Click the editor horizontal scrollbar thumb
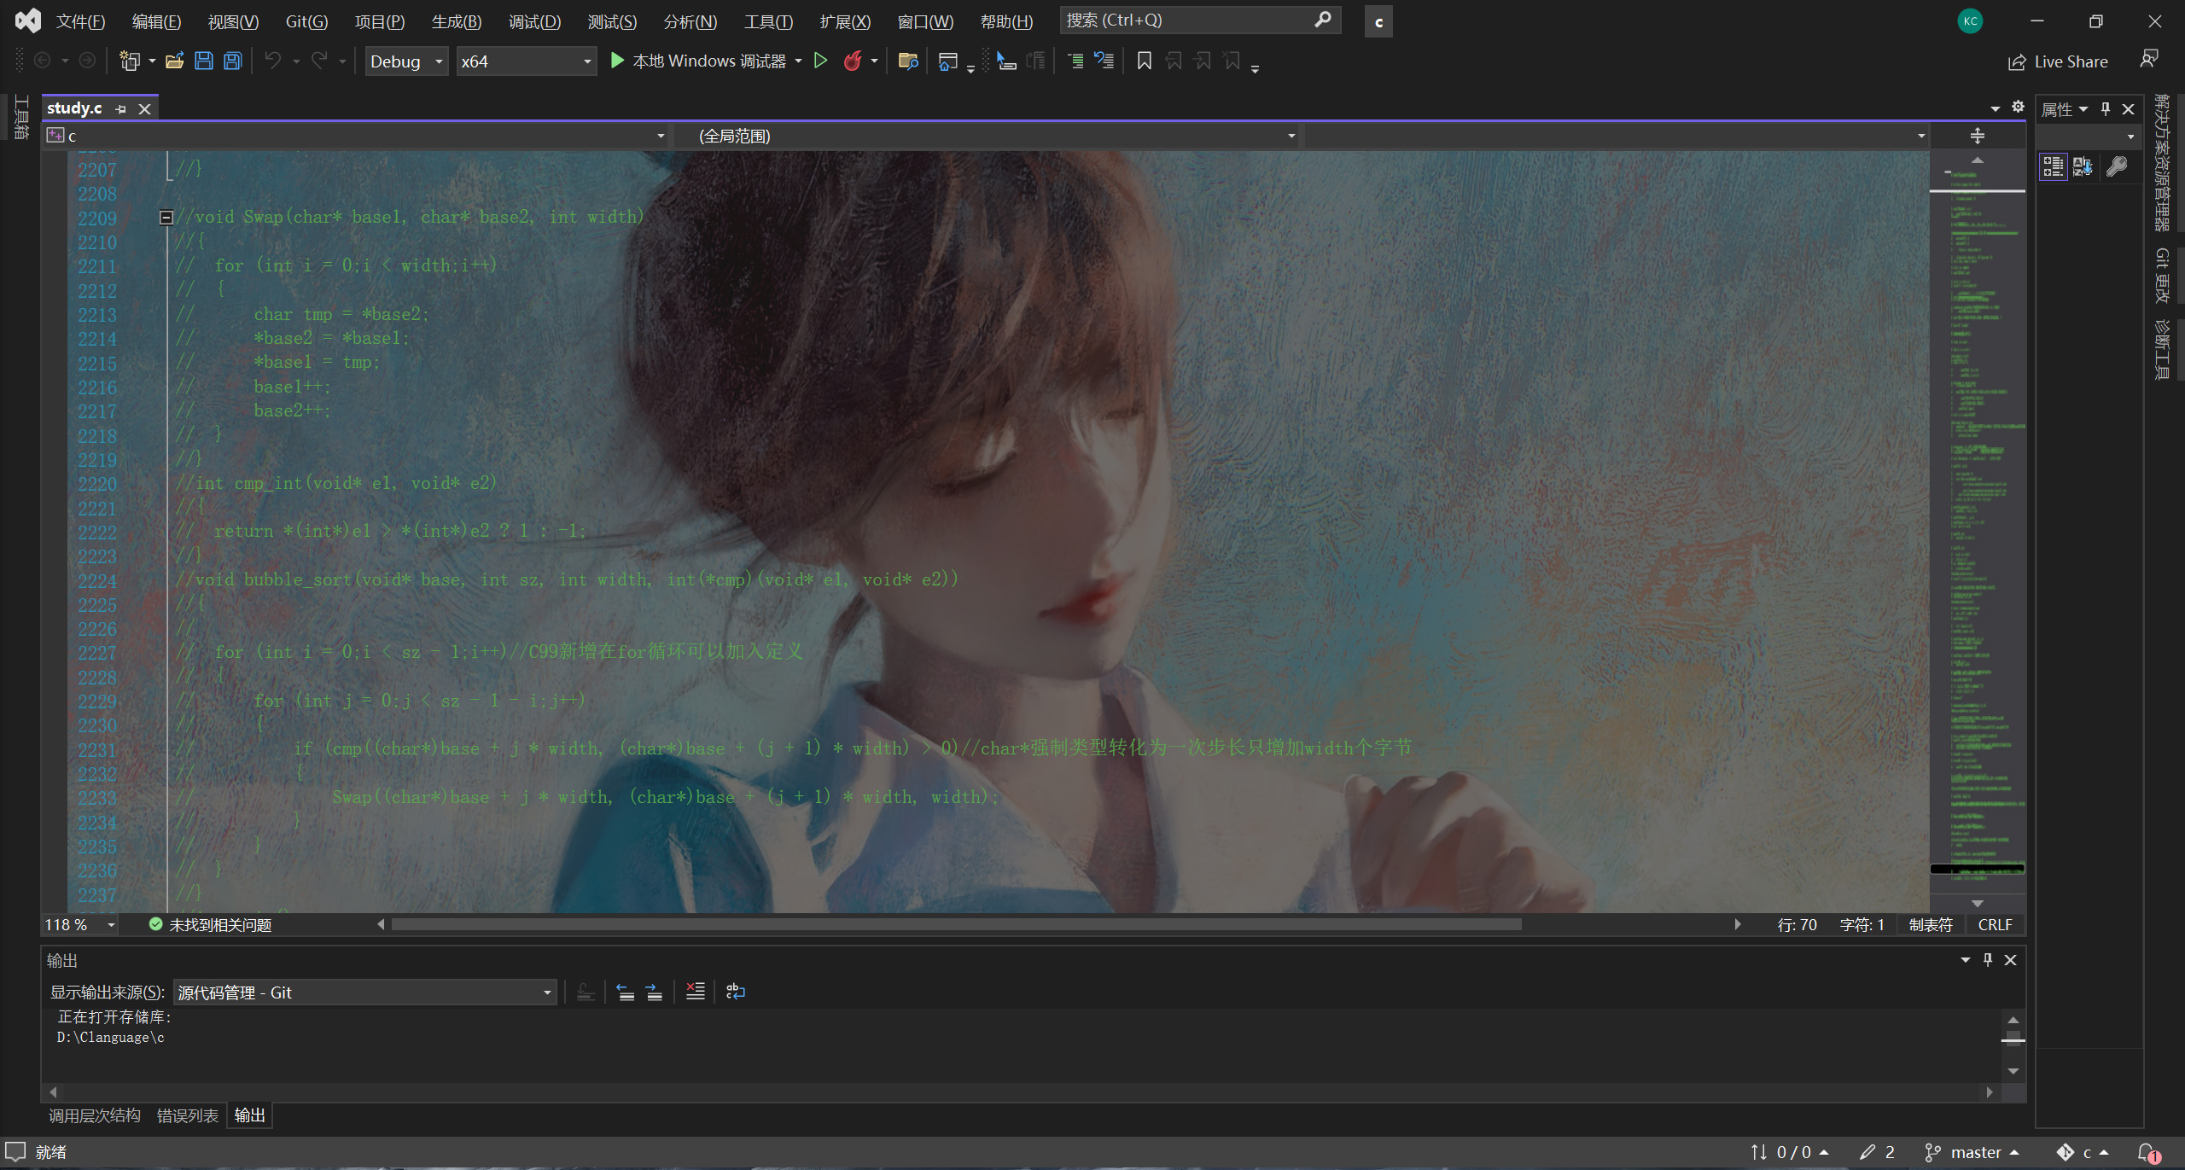This screenshot has width=2185, height=1170. pyautogui.click(x=956, y=924)
